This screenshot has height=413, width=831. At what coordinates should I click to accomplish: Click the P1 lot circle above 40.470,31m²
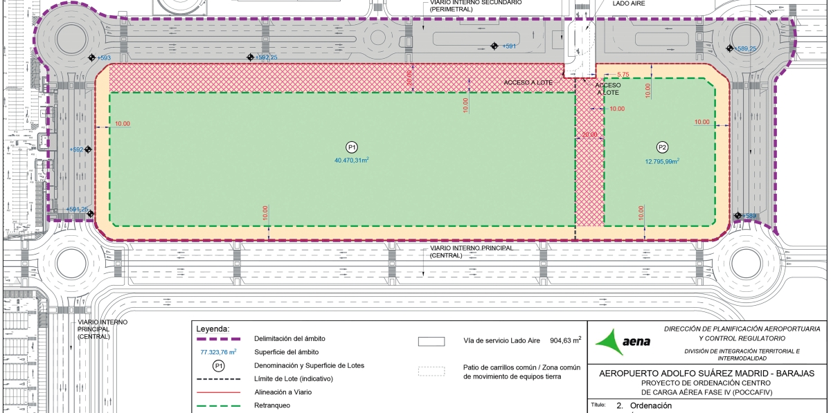coord(352,147)
